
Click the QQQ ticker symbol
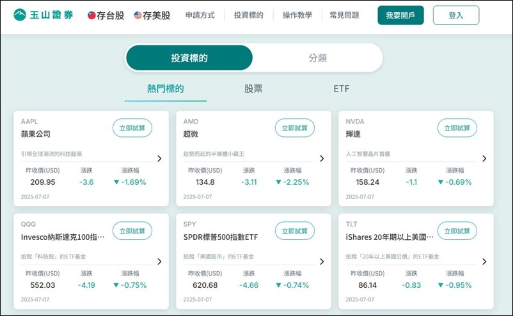[28, 224]
